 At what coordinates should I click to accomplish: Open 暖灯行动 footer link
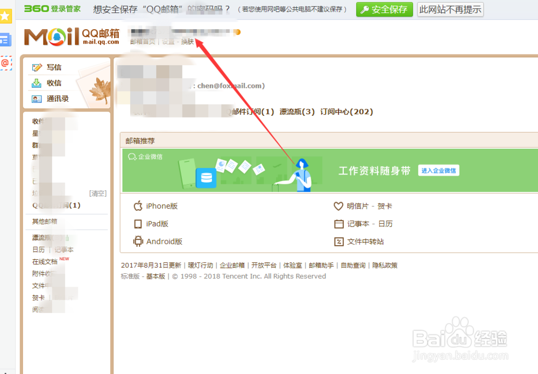point(200,265)
